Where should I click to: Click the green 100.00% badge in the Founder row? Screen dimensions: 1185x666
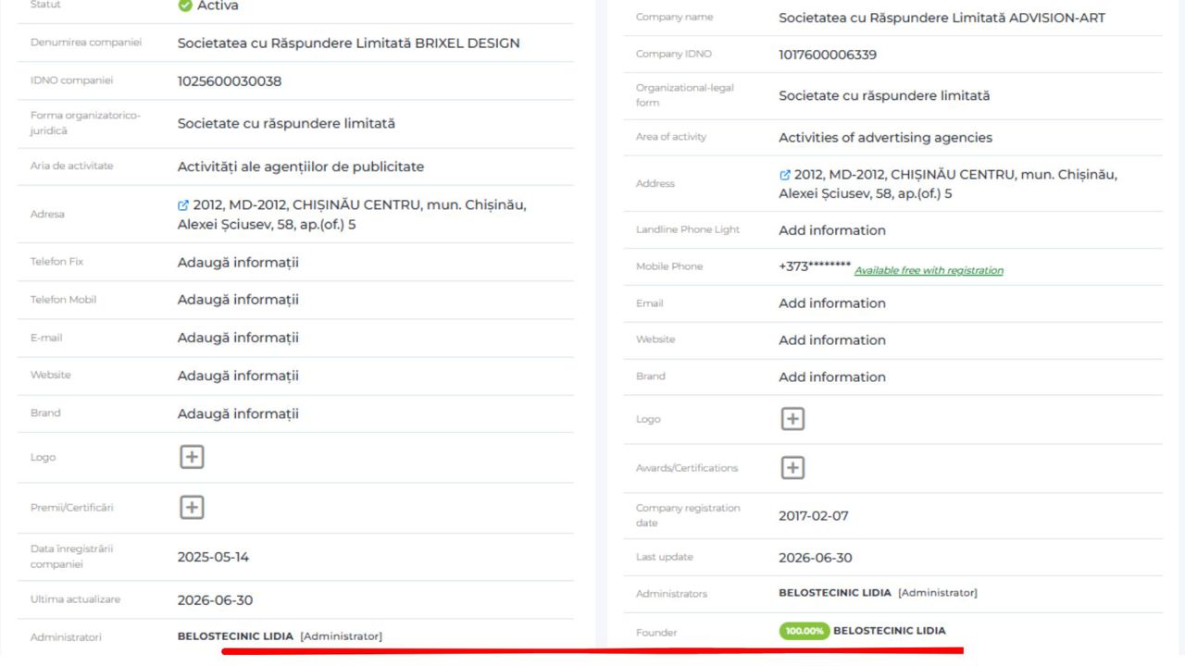click(805, 631)
